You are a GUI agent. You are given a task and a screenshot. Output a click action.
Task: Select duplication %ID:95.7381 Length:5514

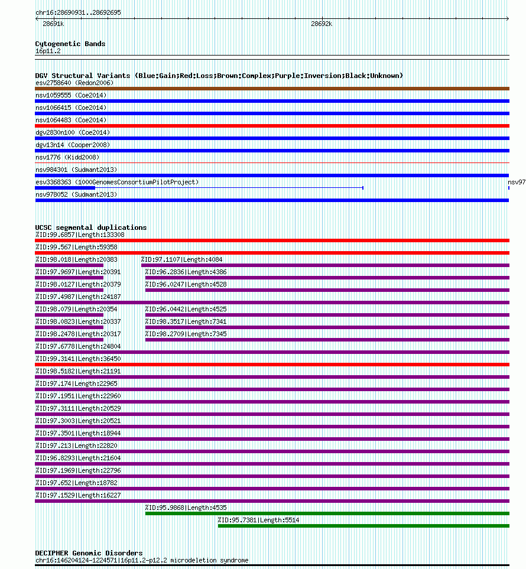(258, 519)
